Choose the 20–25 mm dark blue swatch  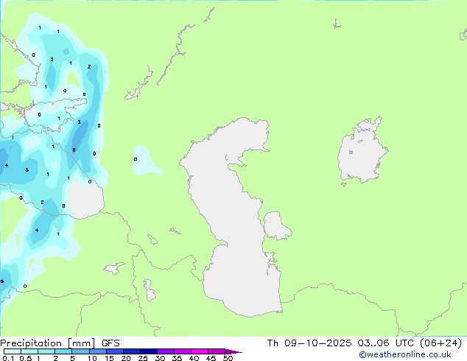pos(132,351)
